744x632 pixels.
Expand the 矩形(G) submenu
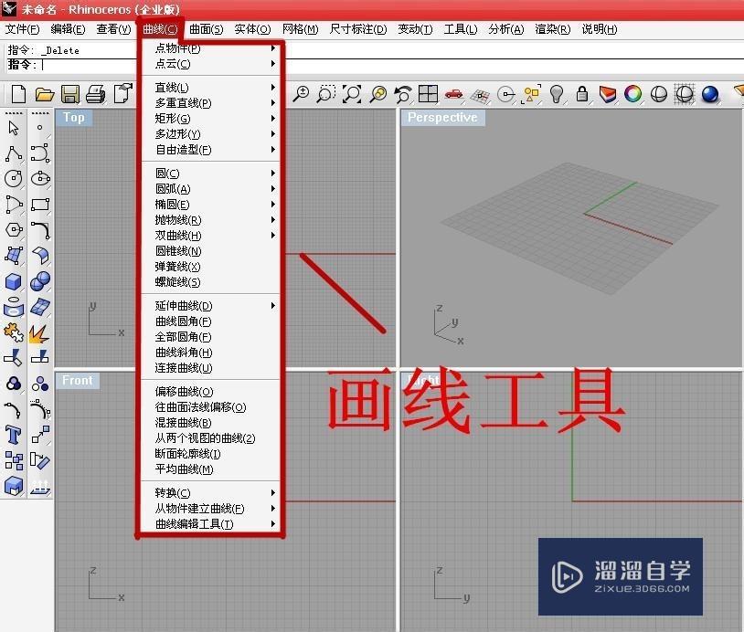pos(210,119)
